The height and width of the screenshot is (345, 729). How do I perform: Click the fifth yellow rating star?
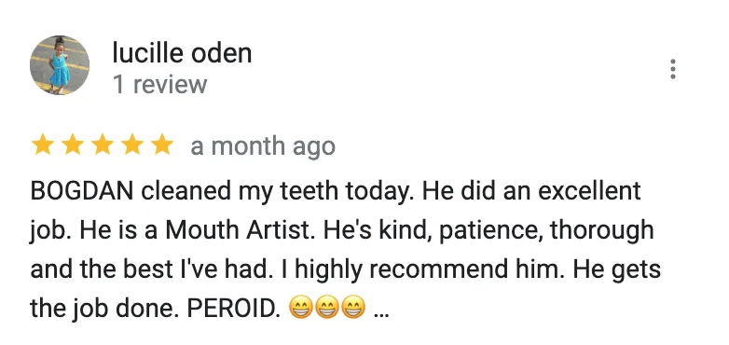[162, 145]
